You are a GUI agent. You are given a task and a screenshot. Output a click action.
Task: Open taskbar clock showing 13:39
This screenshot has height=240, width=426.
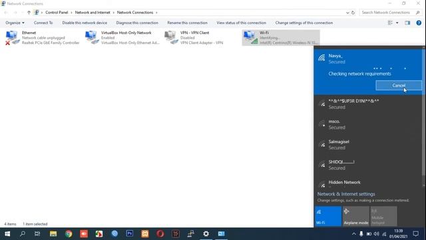[398, 234]
